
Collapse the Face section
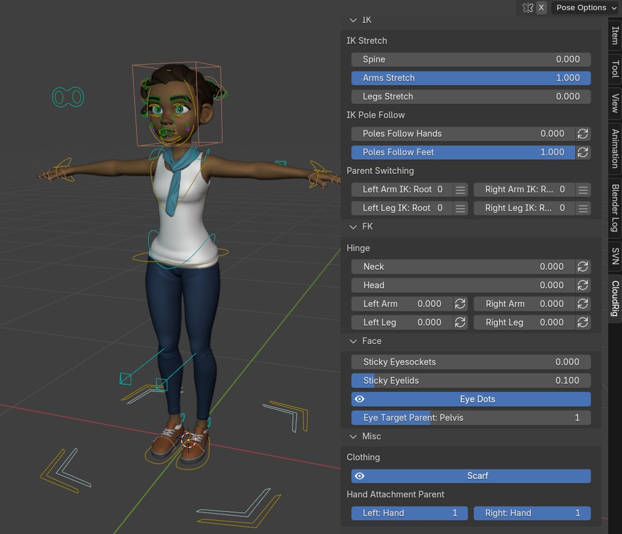click(354, 341)
